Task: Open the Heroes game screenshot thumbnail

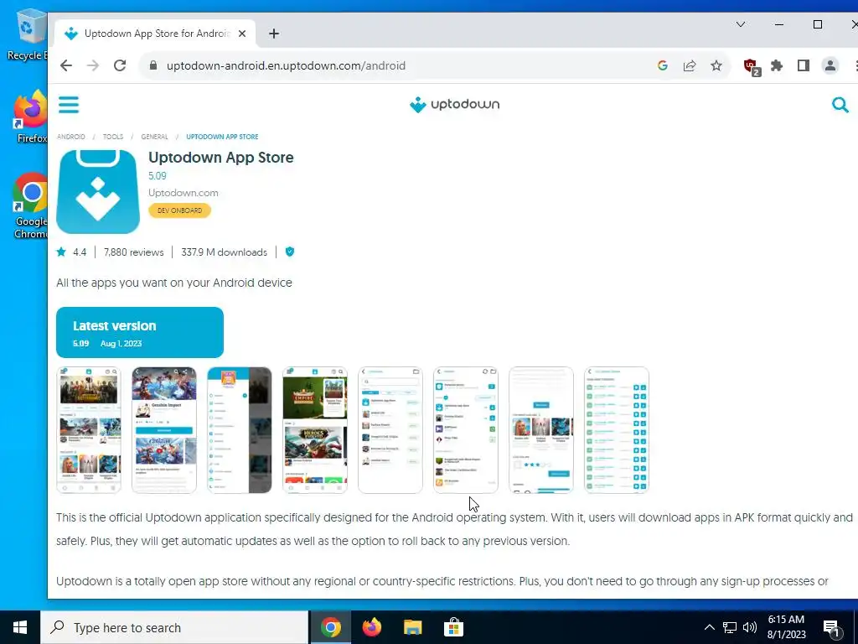Action: click(315, 430)
